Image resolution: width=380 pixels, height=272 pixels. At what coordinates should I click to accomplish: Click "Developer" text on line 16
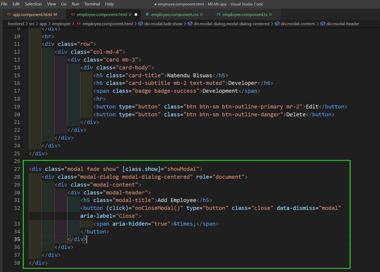click(243, 83)
